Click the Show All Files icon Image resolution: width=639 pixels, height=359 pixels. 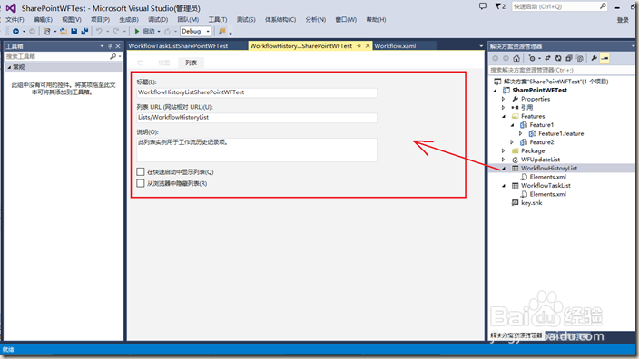(x=579, y=58)
